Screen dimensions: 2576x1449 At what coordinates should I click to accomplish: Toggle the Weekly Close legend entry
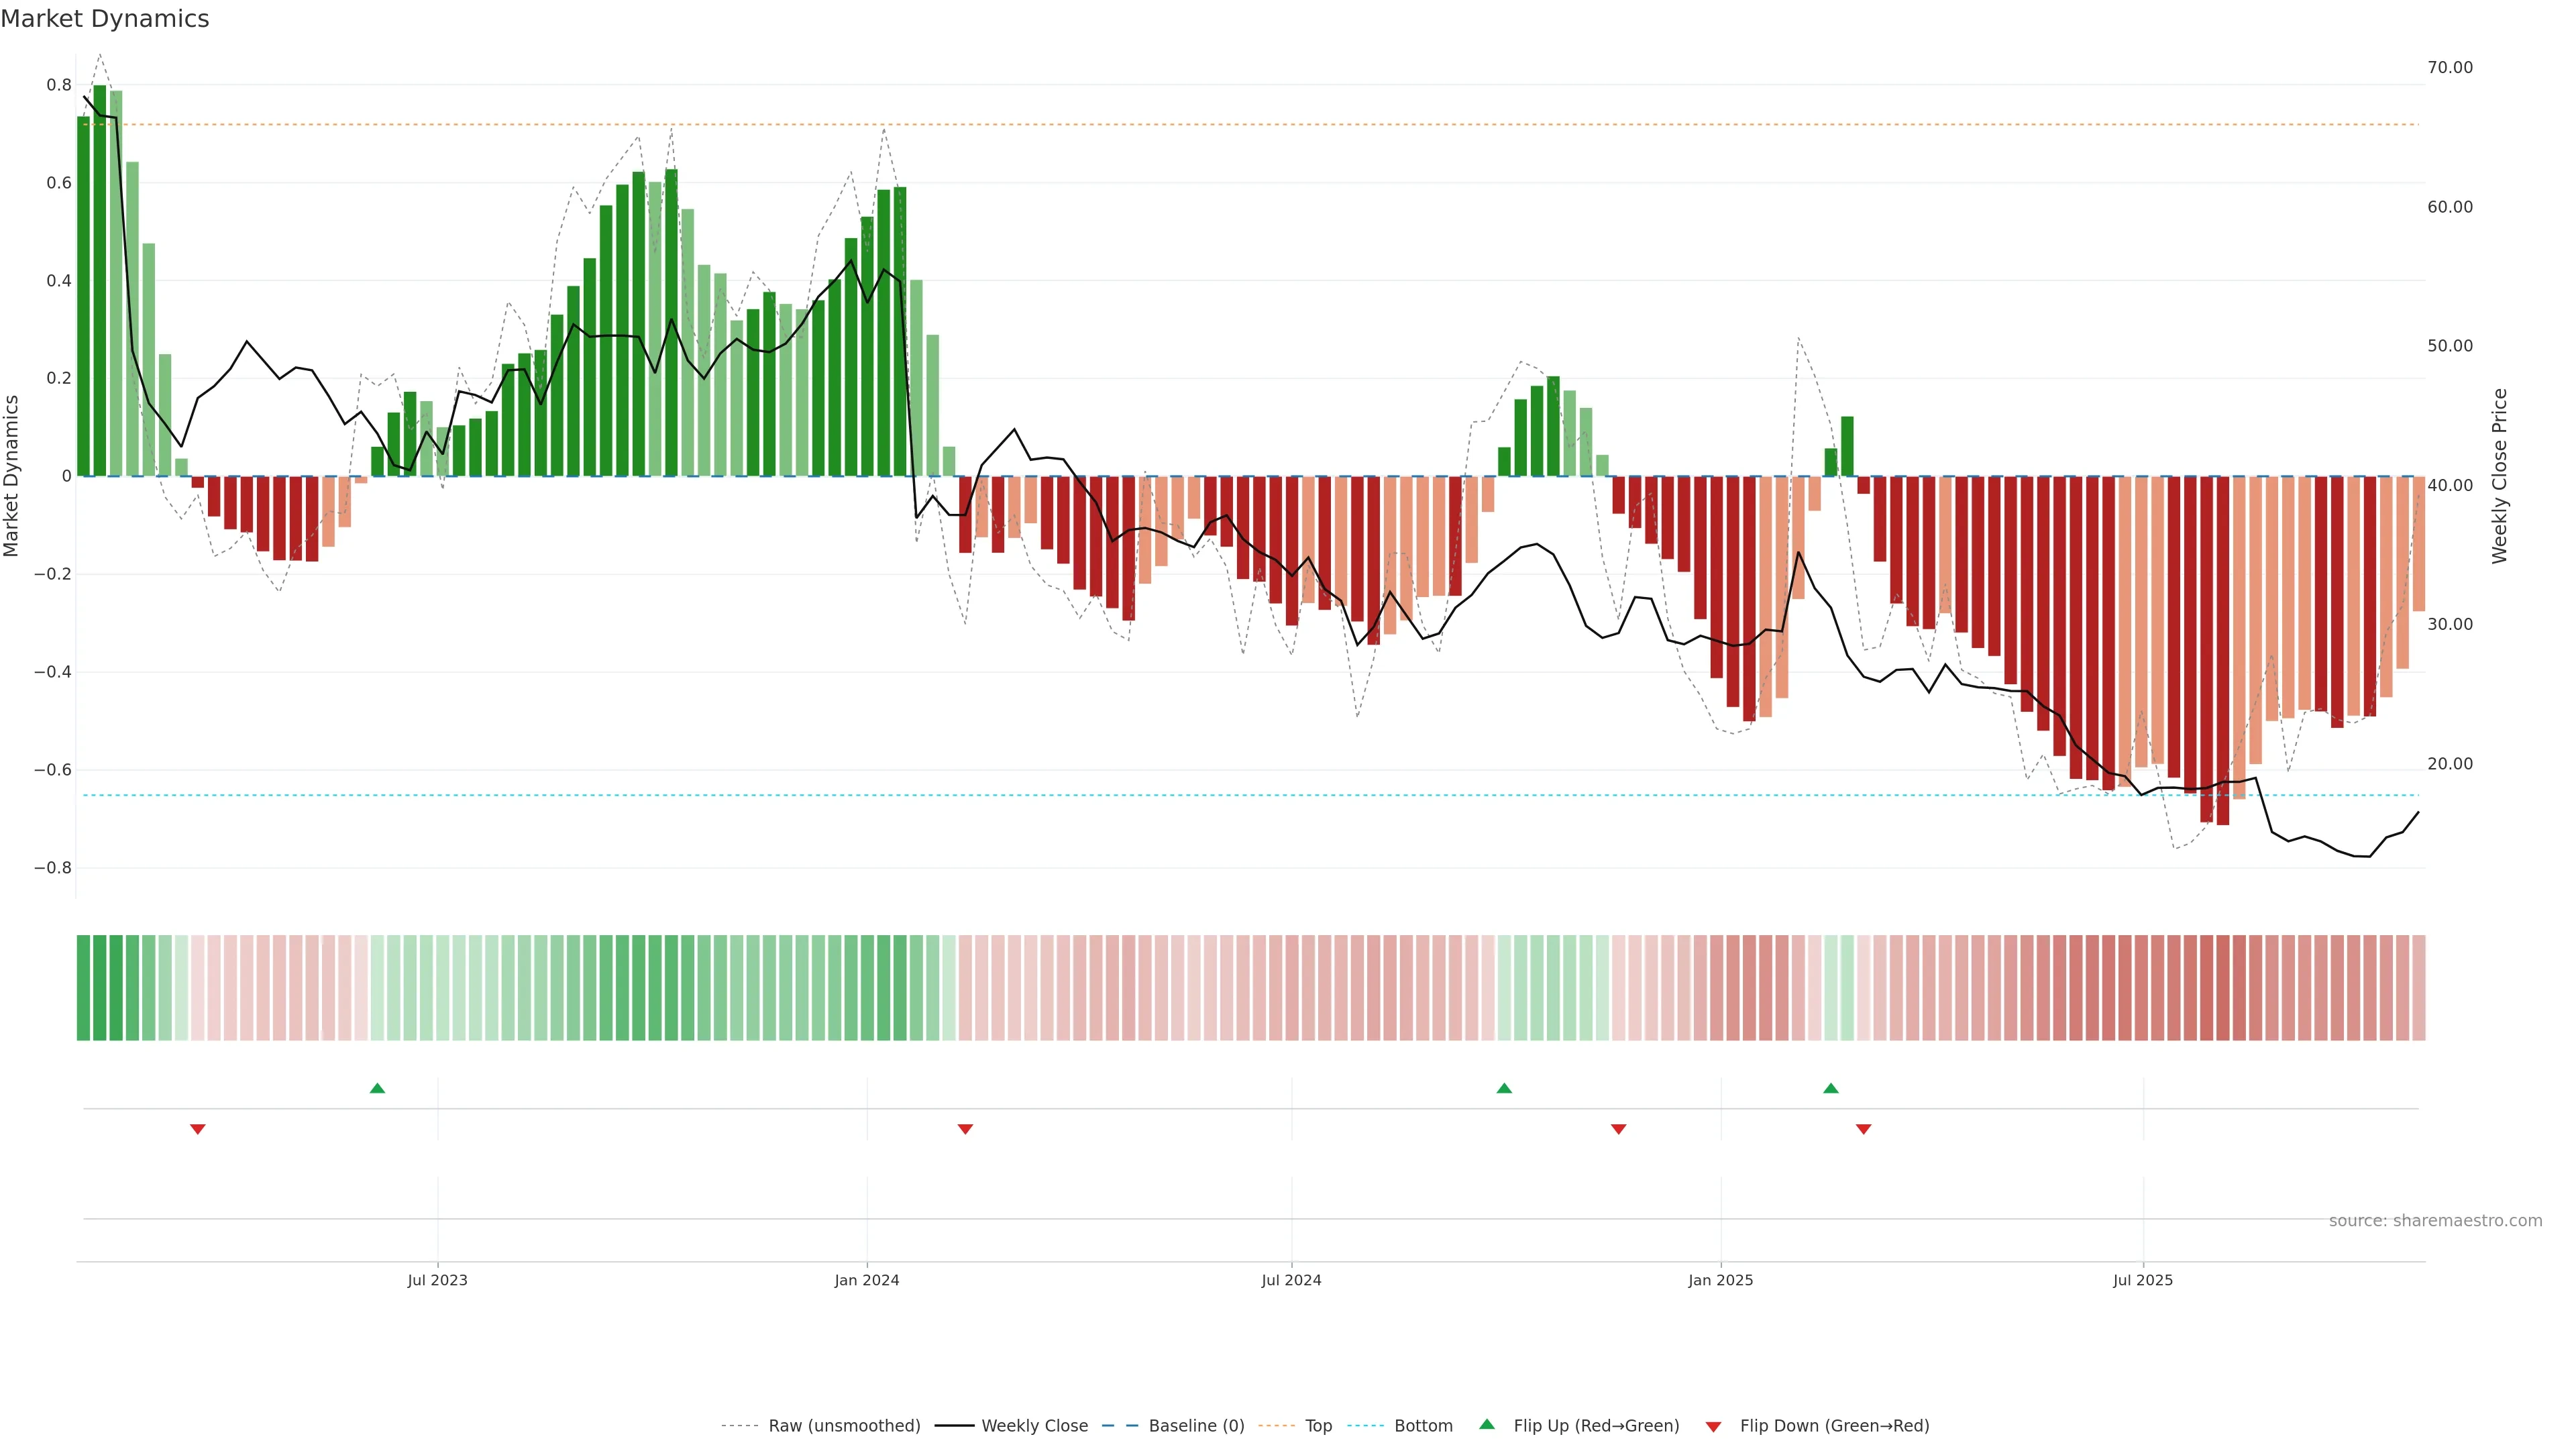(x=1034, y=1426)
